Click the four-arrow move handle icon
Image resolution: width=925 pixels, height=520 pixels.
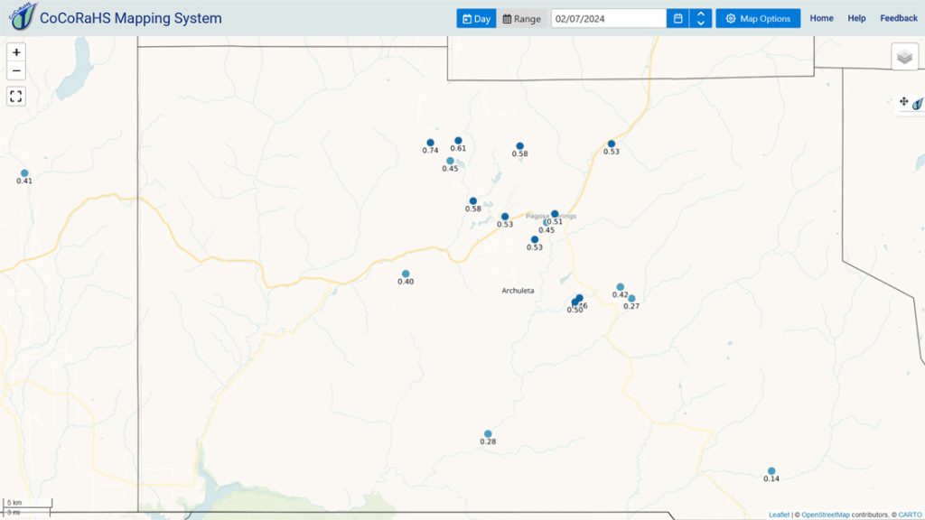pyautogui.click(x=903, y=101)
